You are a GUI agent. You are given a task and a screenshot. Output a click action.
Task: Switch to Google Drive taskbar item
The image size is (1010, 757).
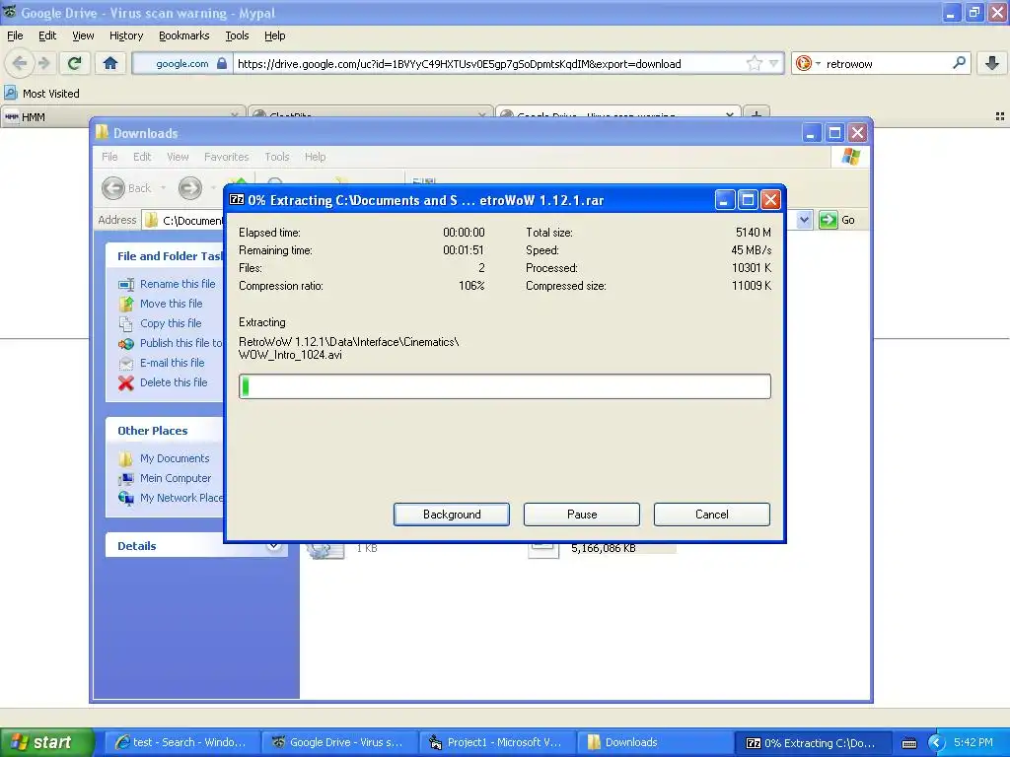[x=339, y=742]
